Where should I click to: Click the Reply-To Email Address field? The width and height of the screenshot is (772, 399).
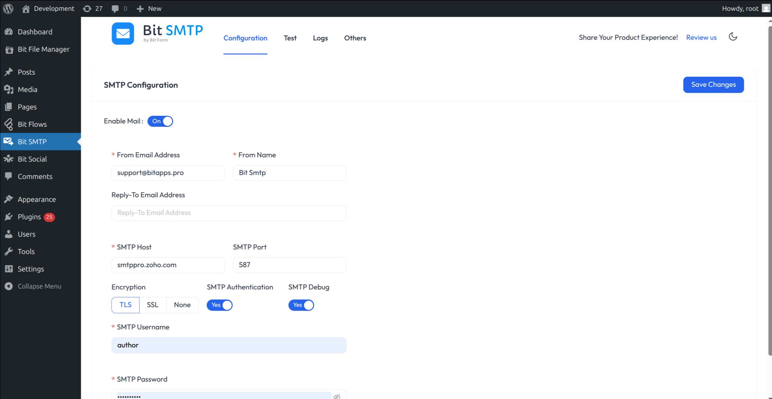[229, 213]
